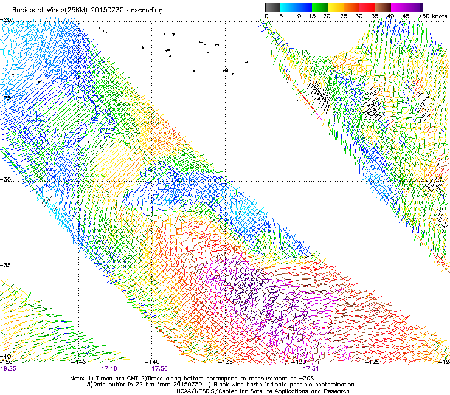Screen dimensions: 450x395
Task: Click the -135 longitude axis label
Action: 225,362
